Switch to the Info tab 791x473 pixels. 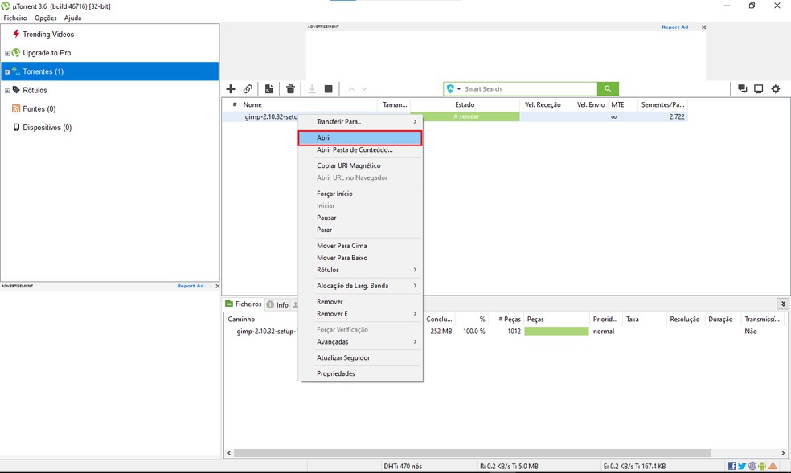(x=277, y=304)
